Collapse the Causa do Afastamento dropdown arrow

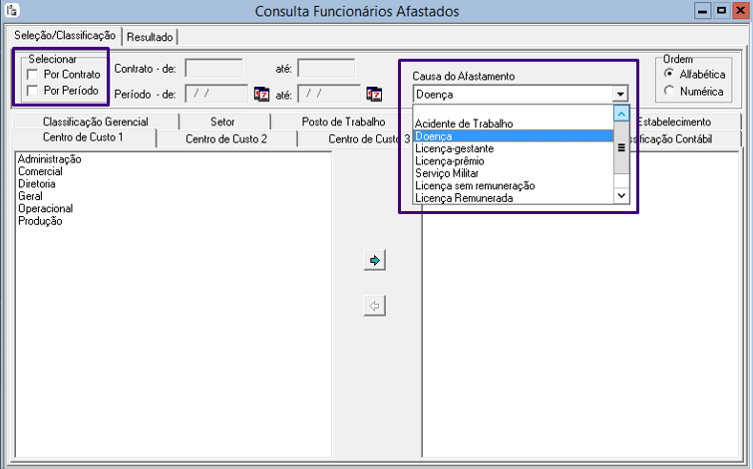pos(620,95)
